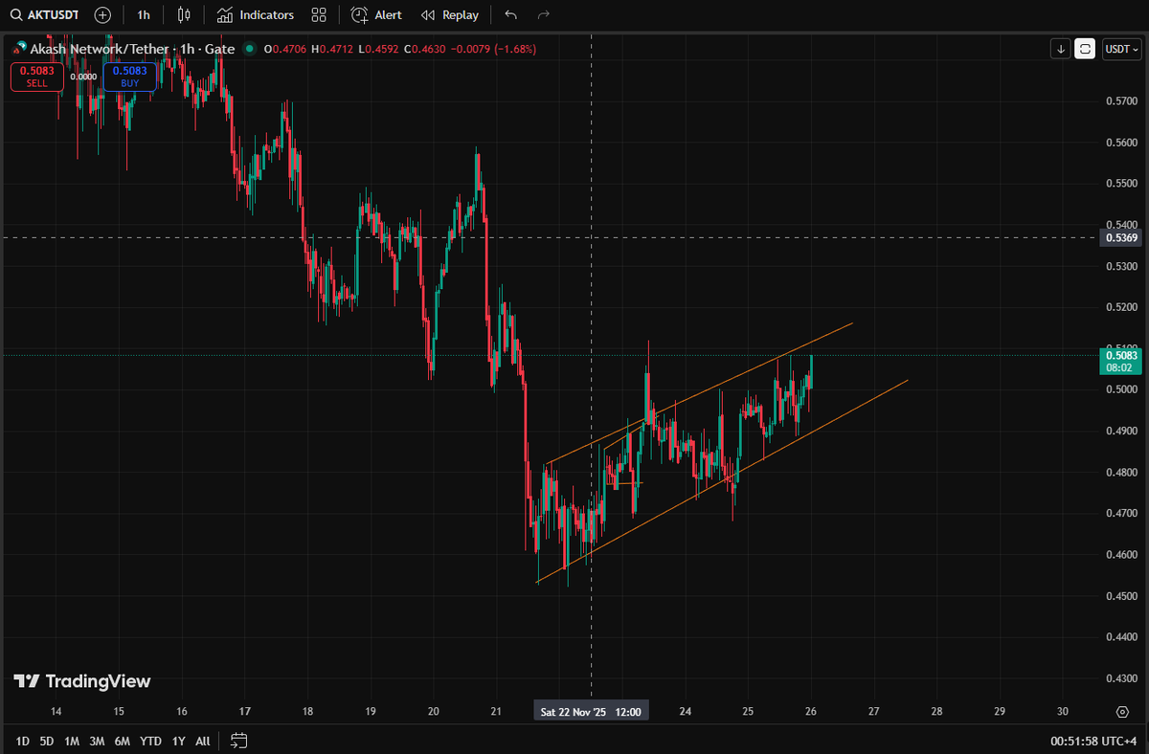Open the indicator templates four-squares icon
Image resolution: width=1149 pixels, height=754 pixels.
[x=320, y=15]
